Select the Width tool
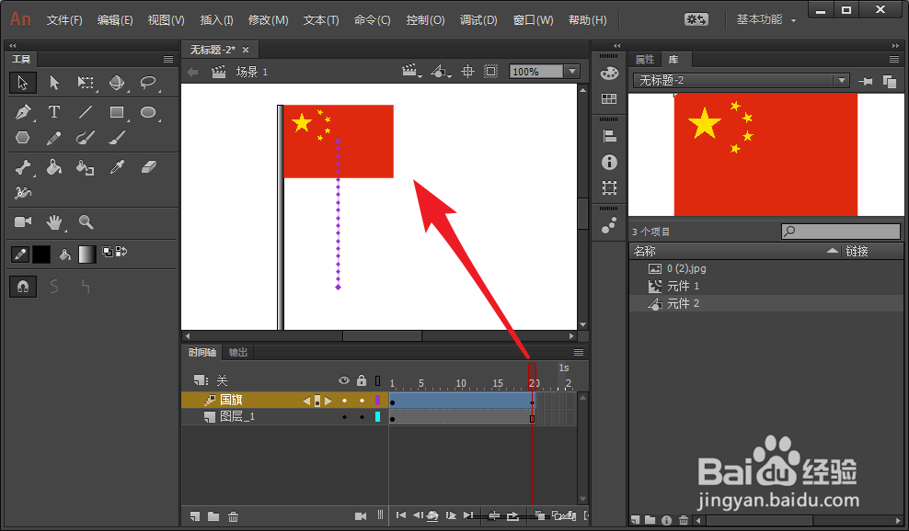 click(23, 192)
